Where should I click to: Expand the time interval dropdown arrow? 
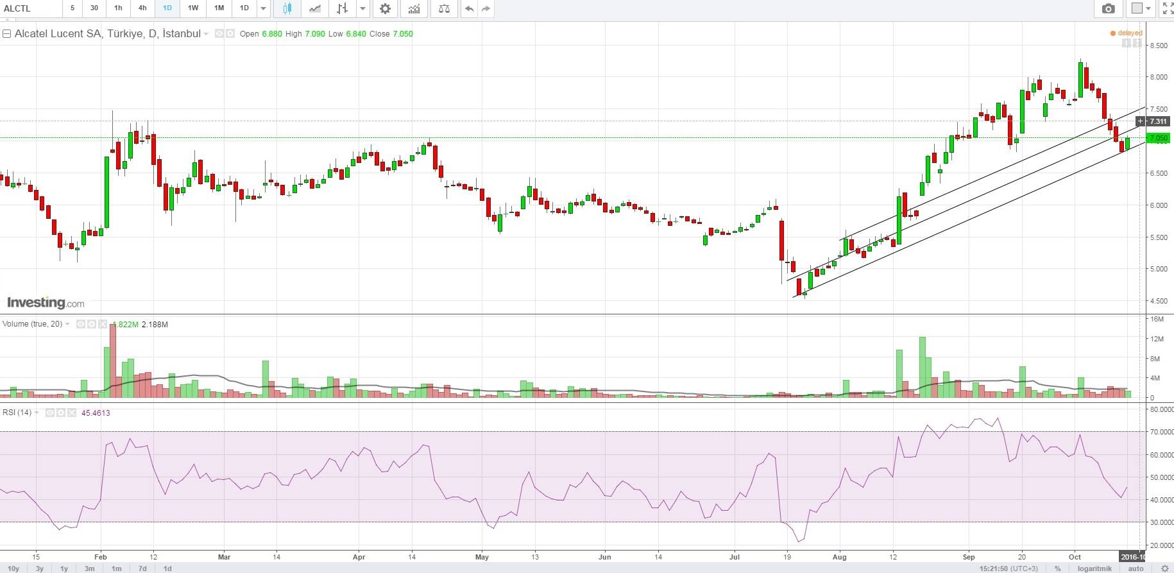click(263, 8)
